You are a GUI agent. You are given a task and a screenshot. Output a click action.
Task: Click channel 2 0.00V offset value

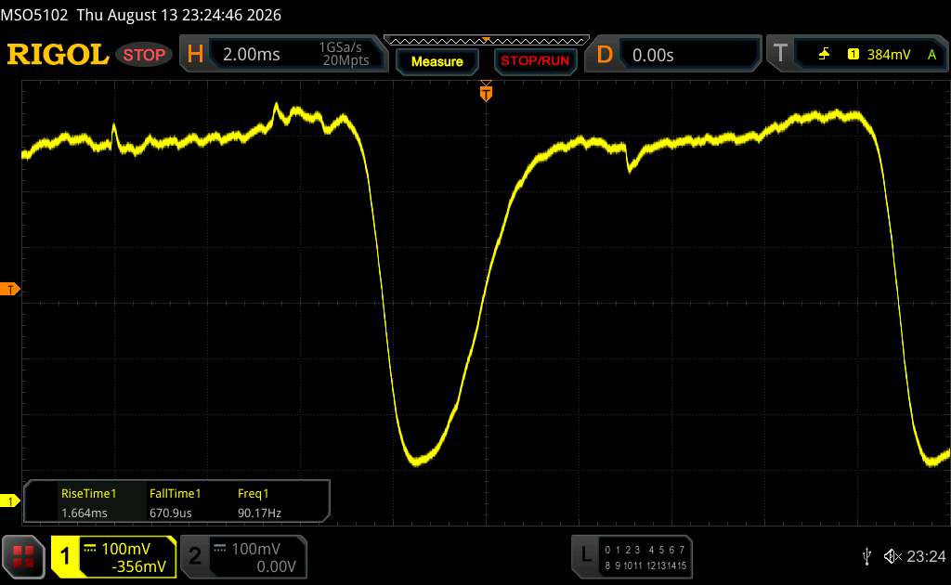pos(276,566)
